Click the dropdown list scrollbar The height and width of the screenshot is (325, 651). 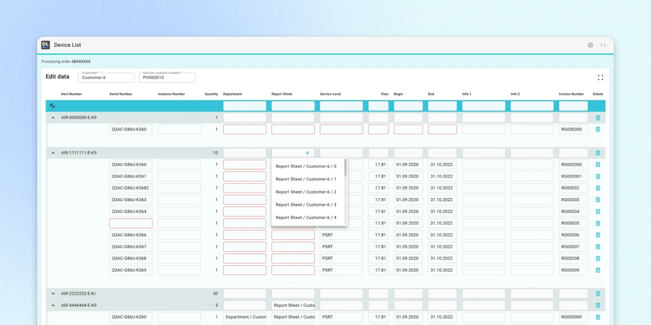pos(345,168)
